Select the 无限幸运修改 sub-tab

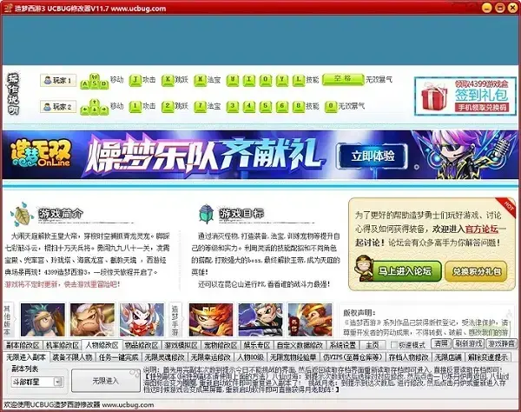211,357
